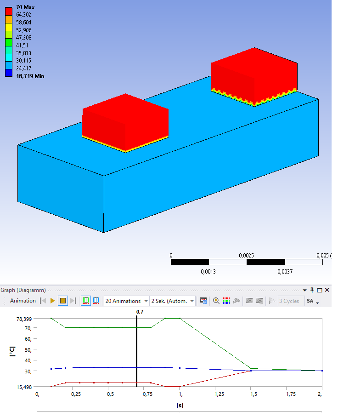Click the toolbar drag handle grip

tap(4, 301)
